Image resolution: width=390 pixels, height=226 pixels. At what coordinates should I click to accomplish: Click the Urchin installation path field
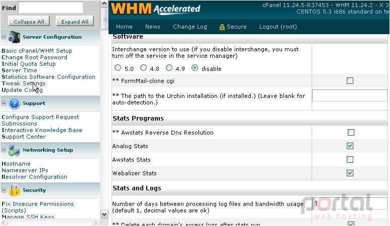point(350,95)
